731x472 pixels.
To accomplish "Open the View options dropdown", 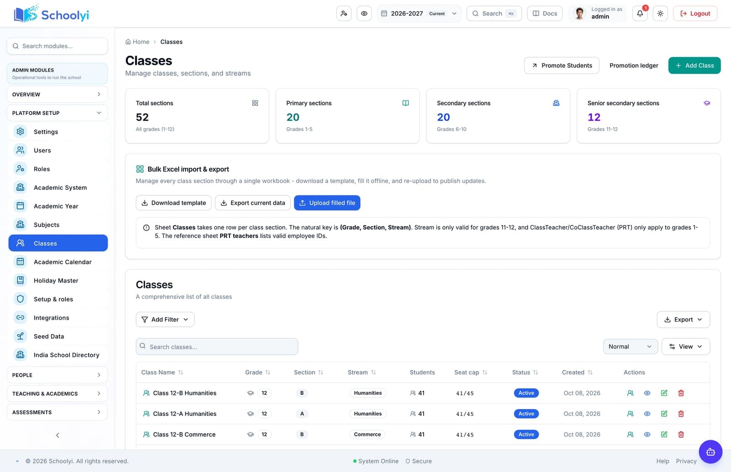I will pos(686,346).
